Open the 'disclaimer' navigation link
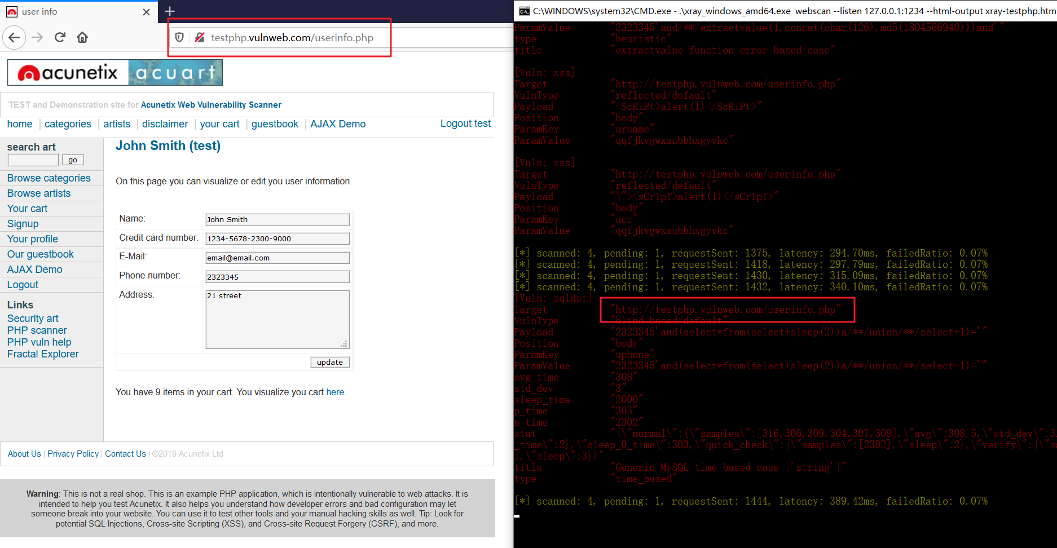Image resolution: width=1057 pixels, height=548 pixels. click(x=165, y=124)
